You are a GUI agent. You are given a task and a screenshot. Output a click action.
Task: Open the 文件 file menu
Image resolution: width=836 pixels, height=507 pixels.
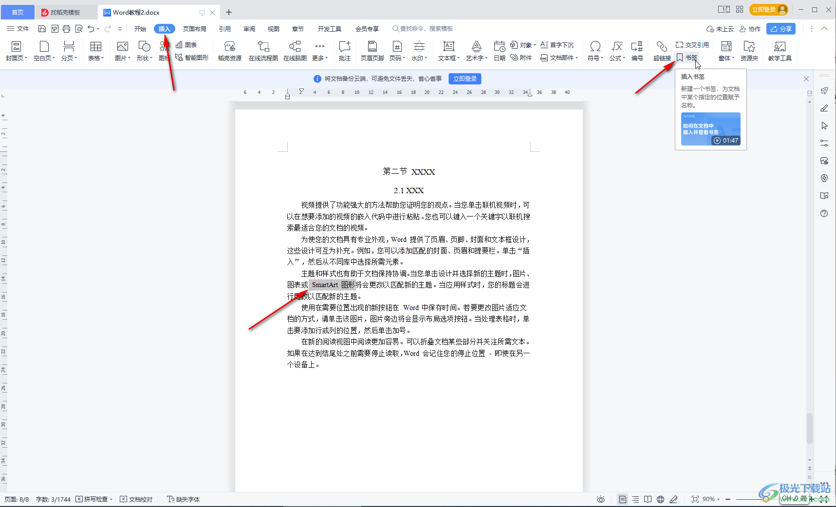point(18,29)
